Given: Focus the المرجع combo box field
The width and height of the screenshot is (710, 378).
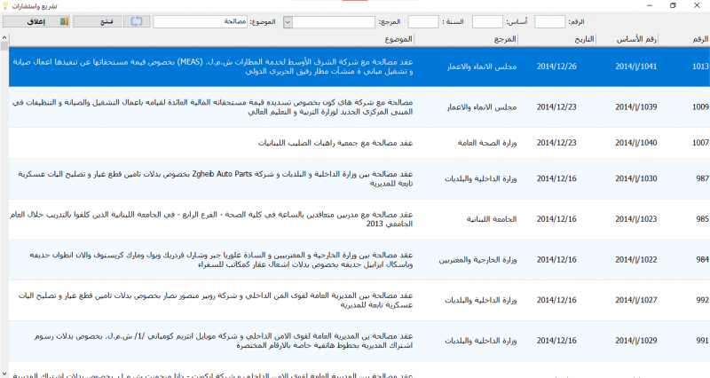Looking at the screenshot, I should tap(334, 21).
